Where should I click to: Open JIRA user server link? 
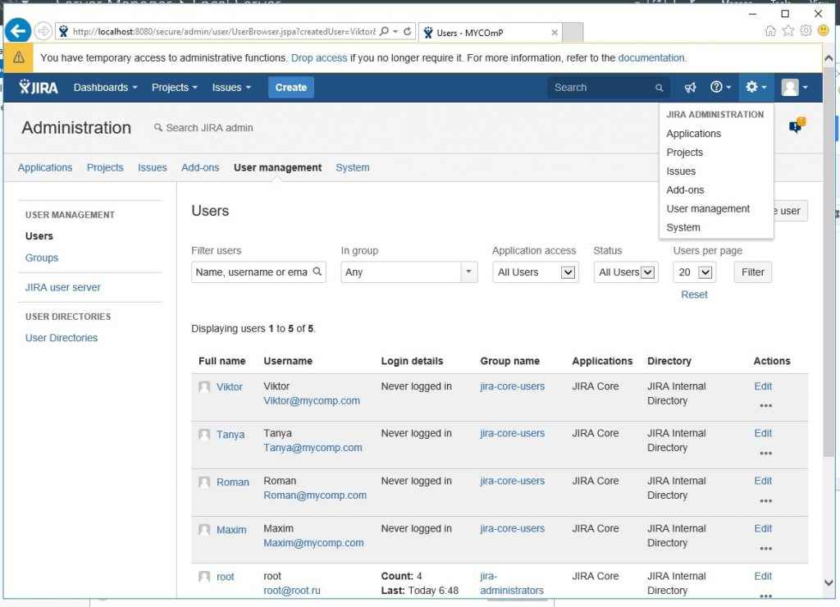click(x=62, y=287)
